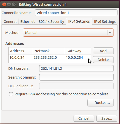Image resolution: width=120 pixels, height=124 pixels.
Task: Maximize the Editing Wired connection dialog
Action: click(14, 4)
